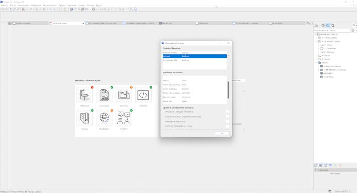Open the Bibliotecas tile in Central de Ações
Screen dimensions: 357x193
(84, 95)
